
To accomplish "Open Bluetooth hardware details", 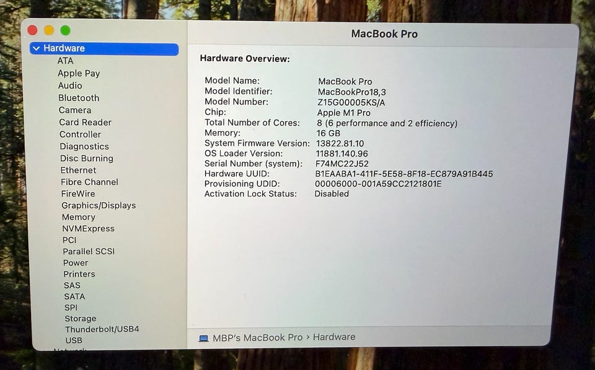I will pos(79,98).
